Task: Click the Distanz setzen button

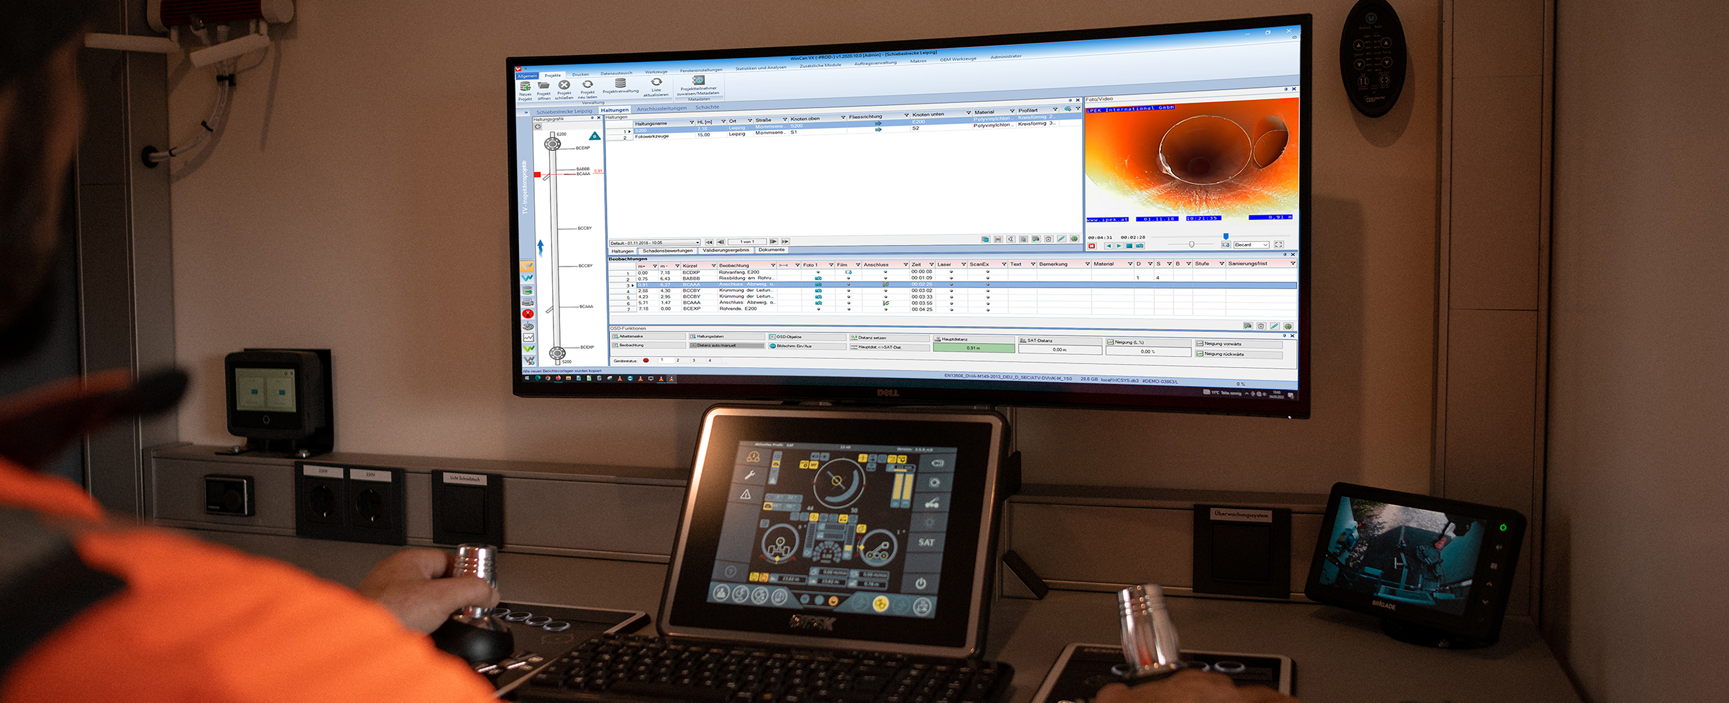Action: [890, 338]
